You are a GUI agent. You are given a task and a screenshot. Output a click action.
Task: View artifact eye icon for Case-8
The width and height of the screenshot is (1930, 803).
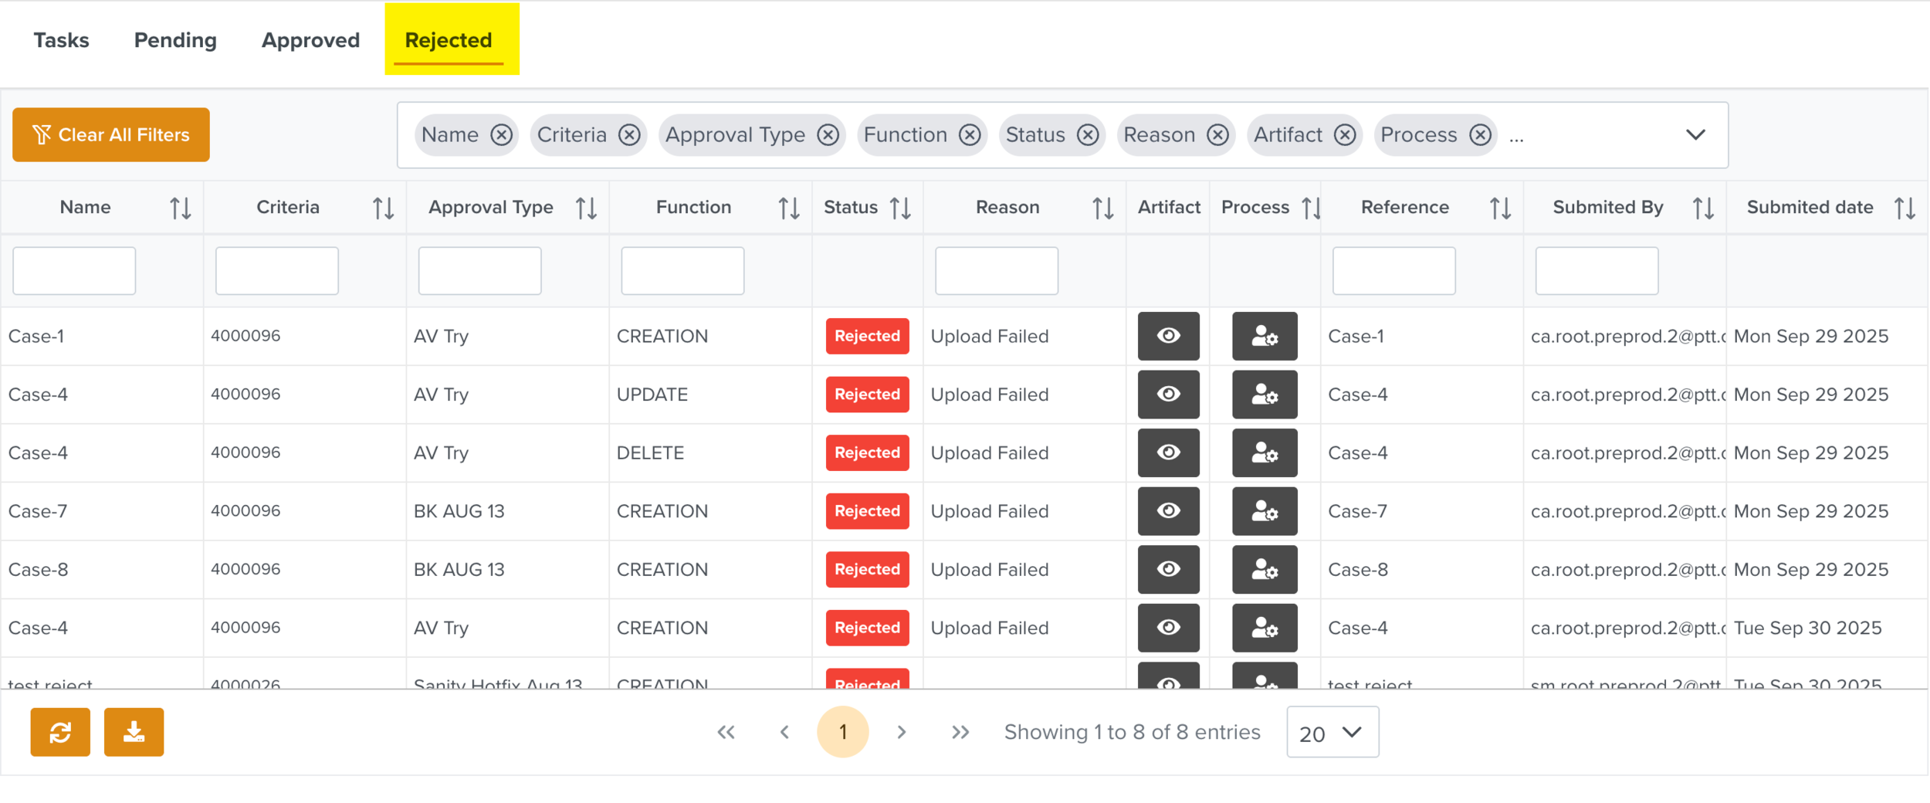pyautogui.click(x=1168, y=569)
